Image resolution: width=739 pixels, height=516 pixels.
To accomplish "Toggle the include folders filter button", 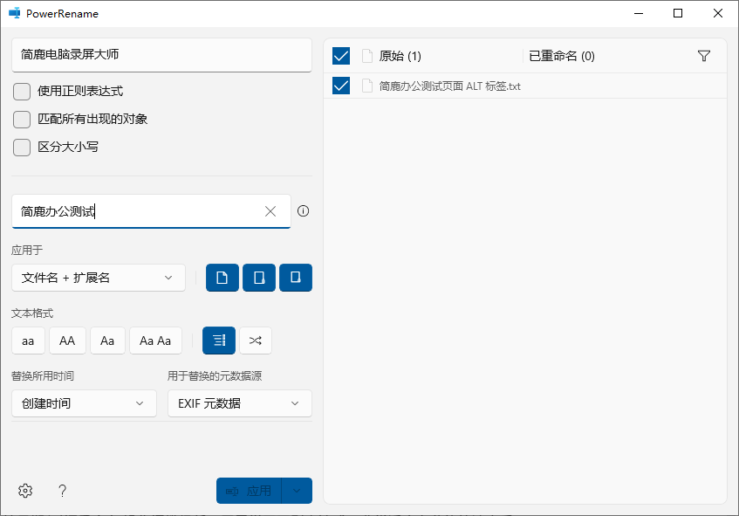I will [258, 277].
